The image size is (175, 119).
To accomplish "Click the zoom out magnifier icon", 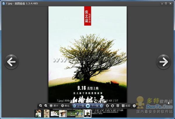I will point(46,106).
